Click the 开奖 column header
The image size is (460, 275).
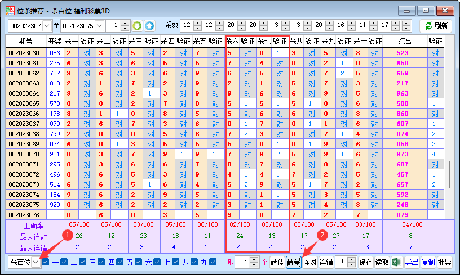[x=55, y=41]
